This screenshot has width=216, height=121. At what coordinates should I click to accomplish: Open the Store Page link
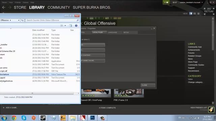(193, 62)
